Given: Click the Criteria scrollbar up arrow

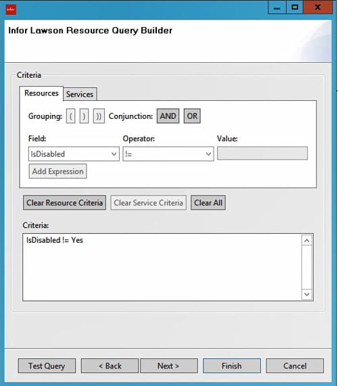Looking at the screenshot, I should click(307, 241).
